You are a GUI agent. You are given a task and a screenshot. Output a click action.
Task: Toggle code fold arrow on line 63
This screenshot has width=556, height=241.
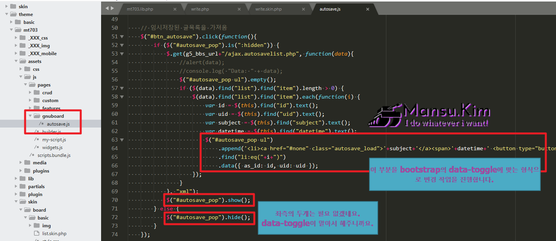(122, 140)
